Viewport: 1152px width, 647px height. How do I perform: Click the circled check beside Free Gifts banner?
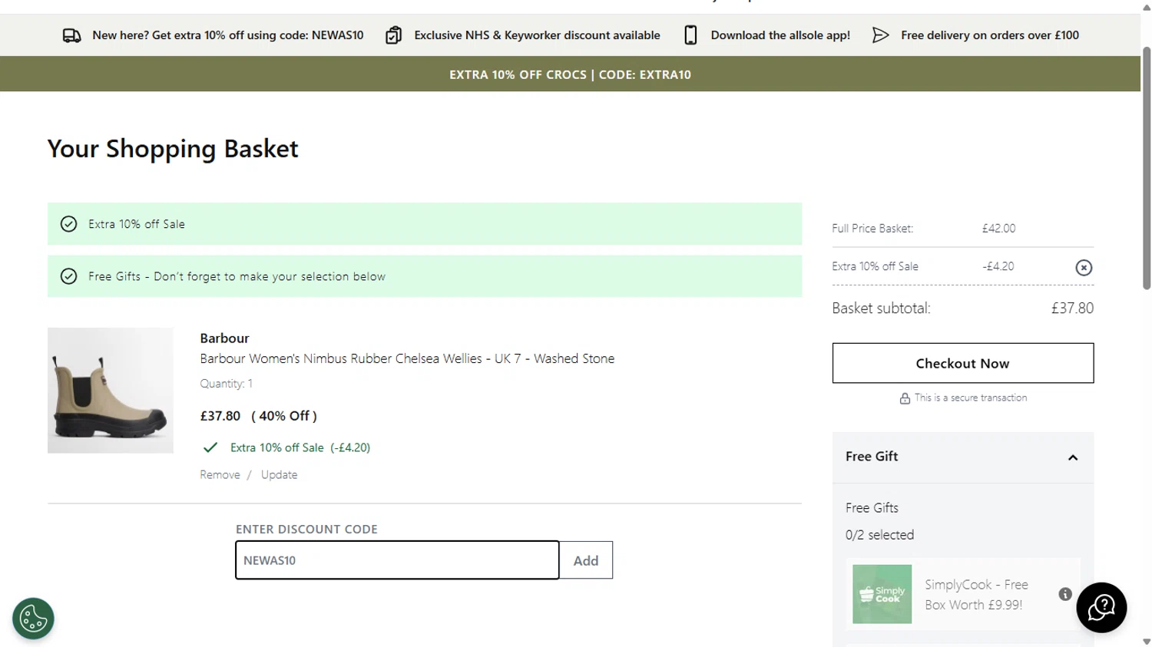[68, 276]
